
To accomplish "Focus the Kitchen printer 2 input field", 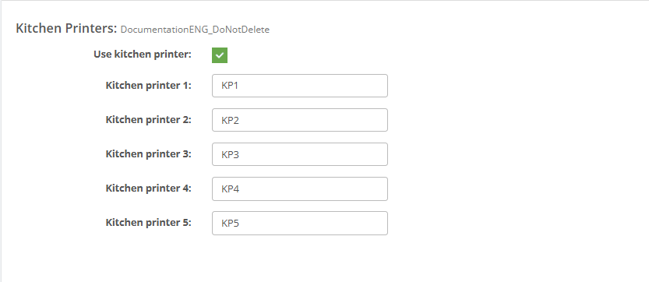I will [300, 120].
